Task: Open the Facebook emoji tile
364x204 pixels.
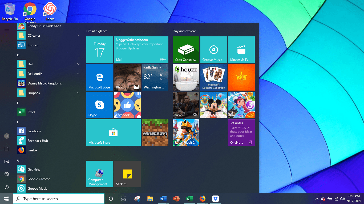Action: pyautogui.click(x=127, y=105)
